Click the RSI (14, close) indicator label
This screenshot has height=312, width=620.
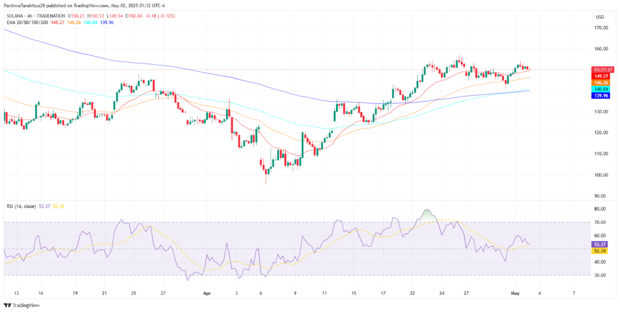click(x=20, y=206)
